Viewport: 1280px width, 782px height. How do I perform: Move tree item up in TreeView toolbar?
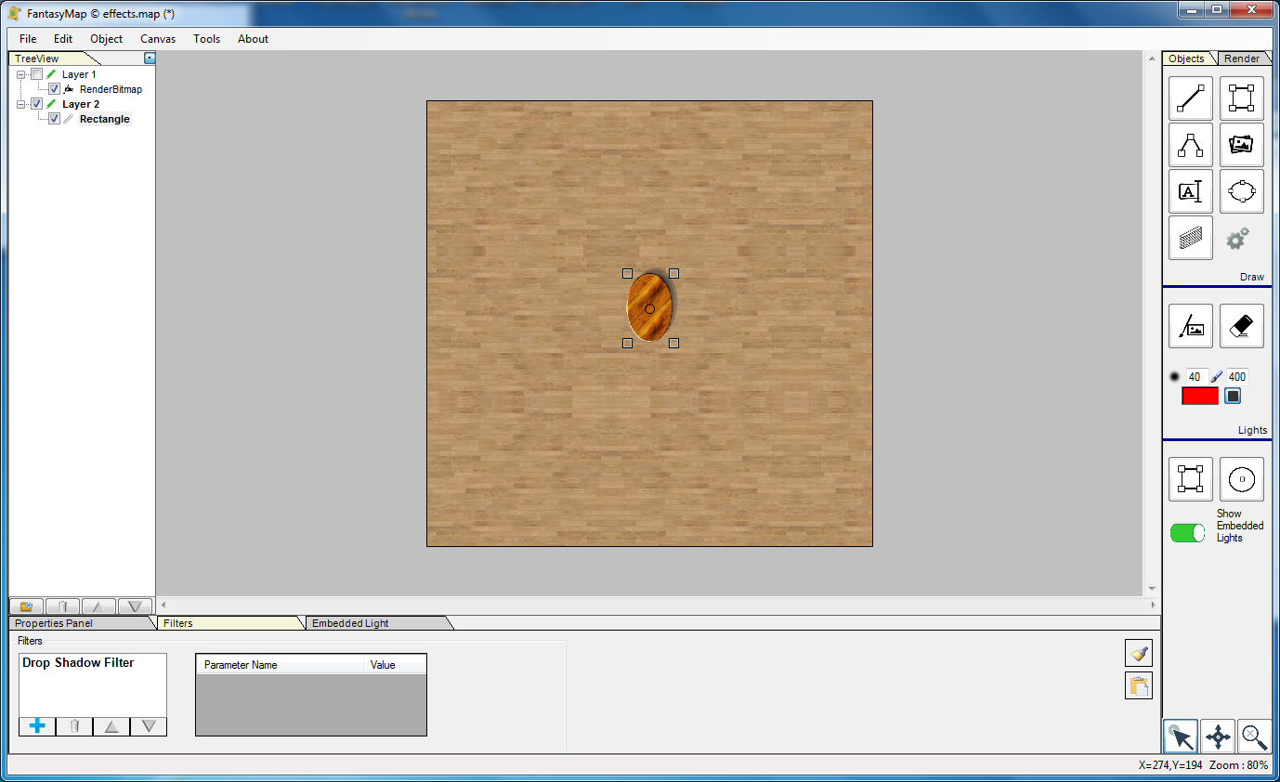[98, 606]
